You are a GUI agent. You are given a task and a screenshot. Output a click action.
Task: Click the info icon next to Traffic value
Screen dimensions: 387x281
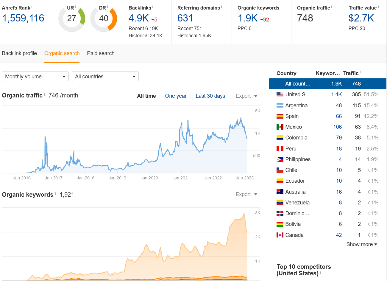pyautogui.click(x=378, y=6)
